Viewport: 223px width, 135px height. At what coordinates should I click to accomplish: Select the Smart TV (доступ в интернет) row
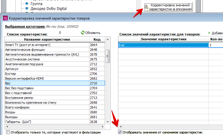click(55, 45)
